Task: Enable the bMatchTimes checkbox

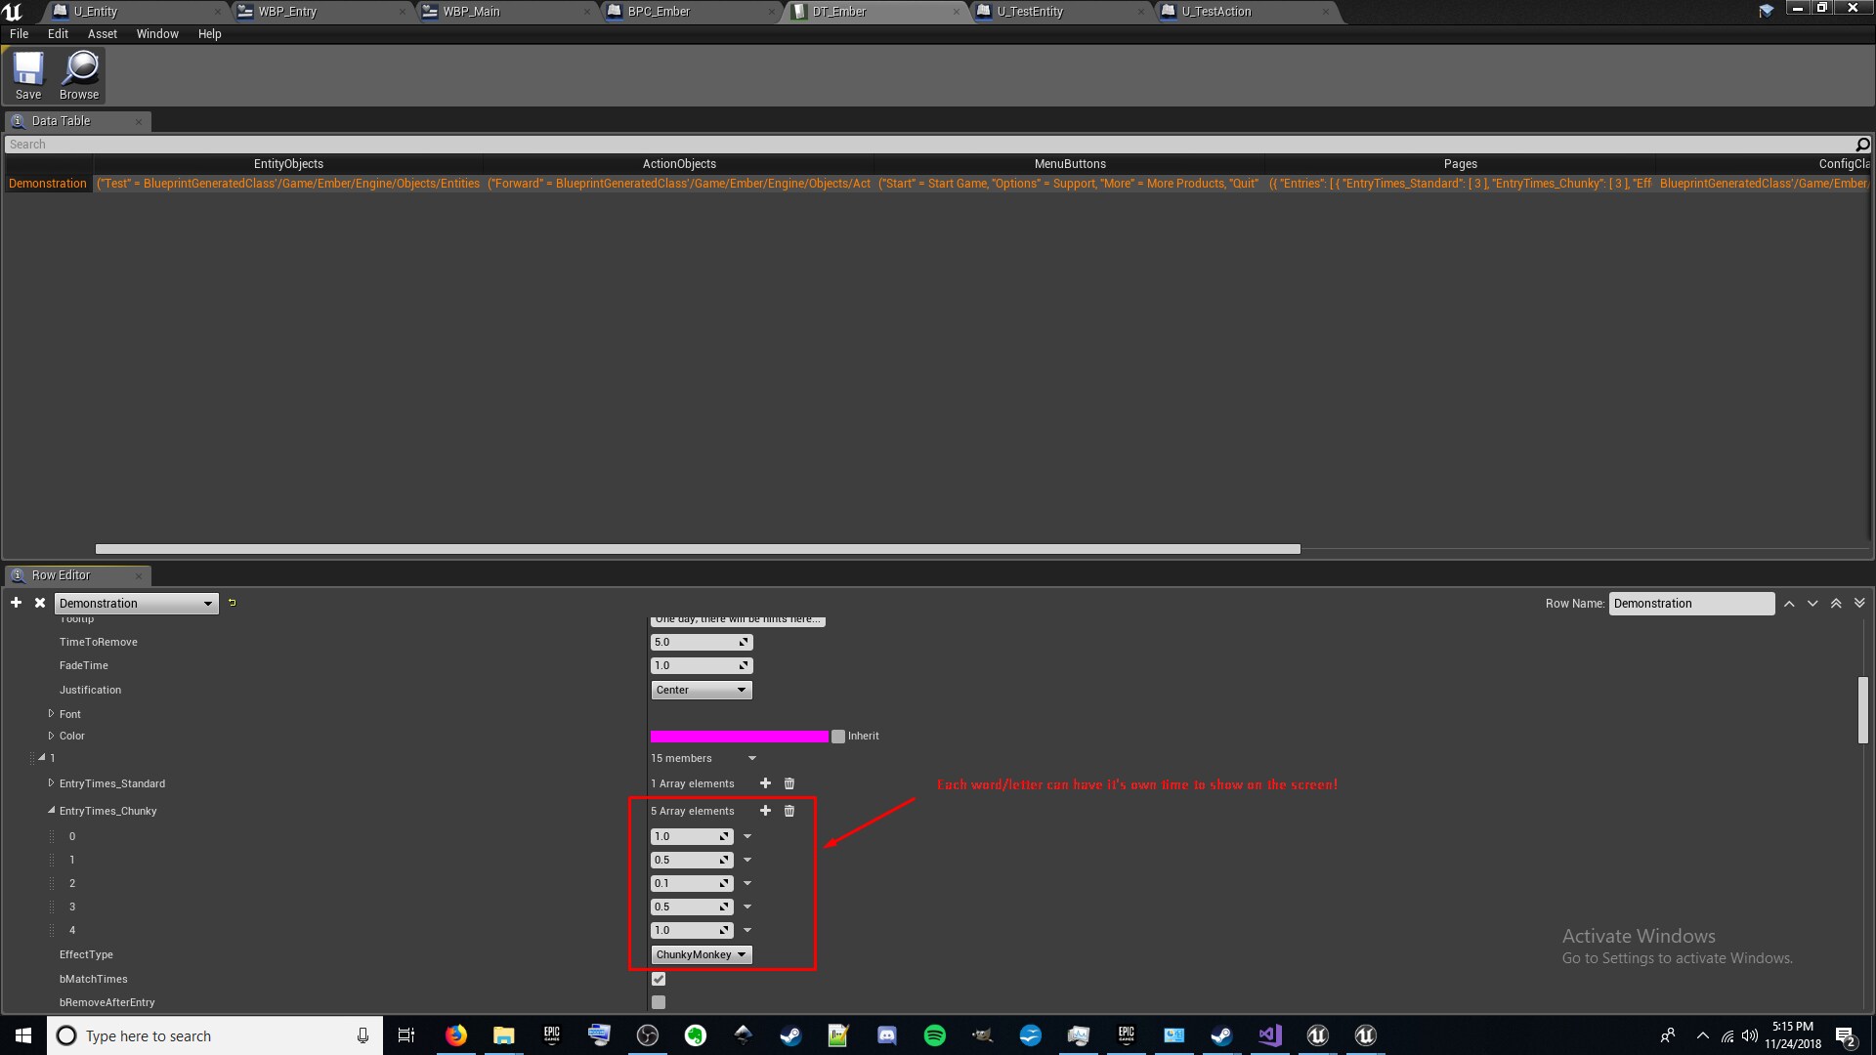Action: [x=659, y=978]
